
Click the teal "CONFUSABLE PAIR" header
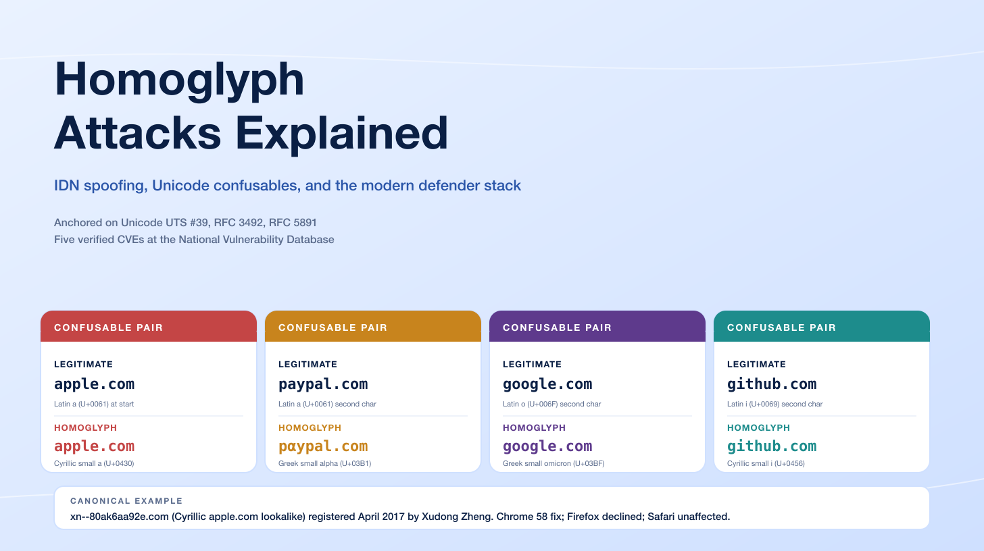[822, 327]
